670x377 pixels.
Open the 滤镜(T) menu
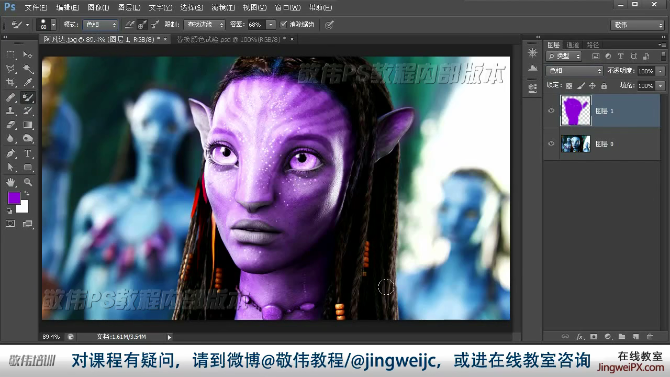coord(222,8)
